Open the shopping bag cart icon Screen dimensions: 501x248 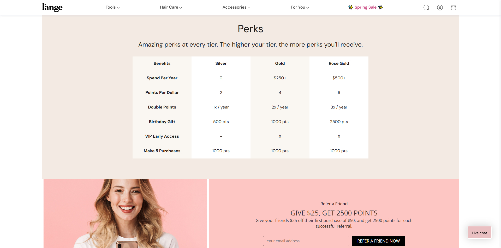454,8
